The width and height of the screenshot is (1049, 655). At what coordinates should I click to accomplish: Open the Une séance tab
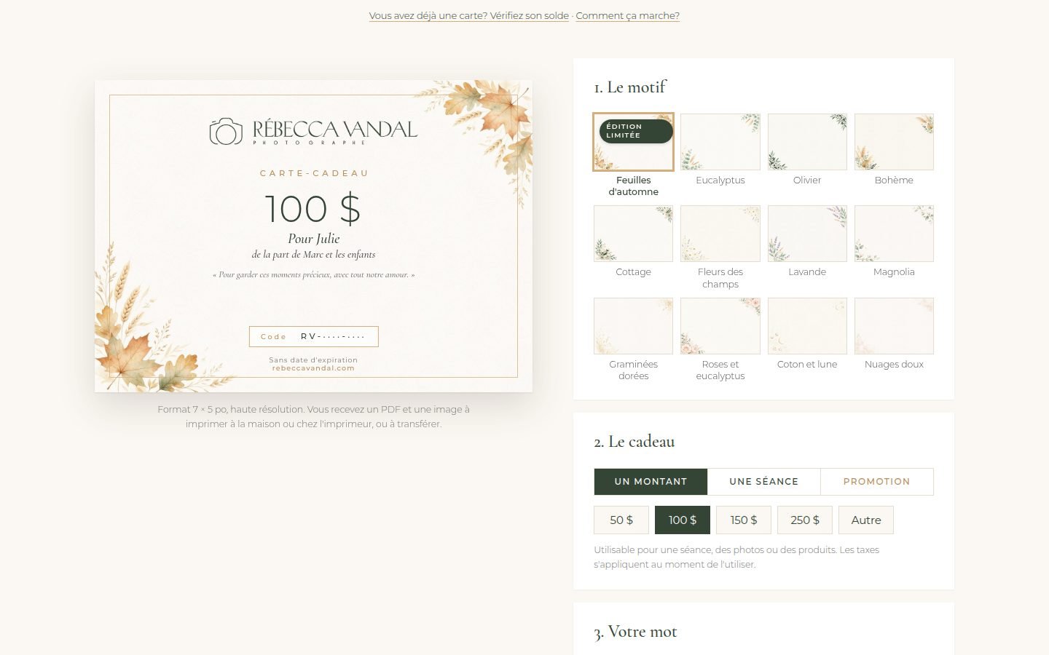pos(763,482)
